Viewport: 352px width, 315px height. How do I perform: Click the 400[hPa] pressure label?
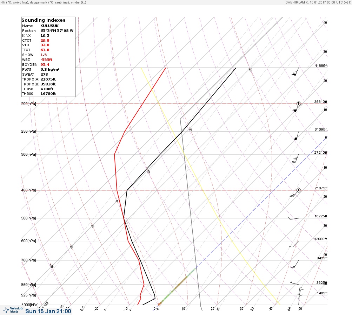(x=28, y=190)
